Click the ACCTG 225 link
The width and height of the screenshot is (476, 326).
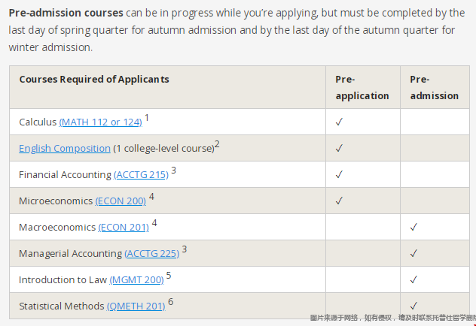tap(151, 253)
